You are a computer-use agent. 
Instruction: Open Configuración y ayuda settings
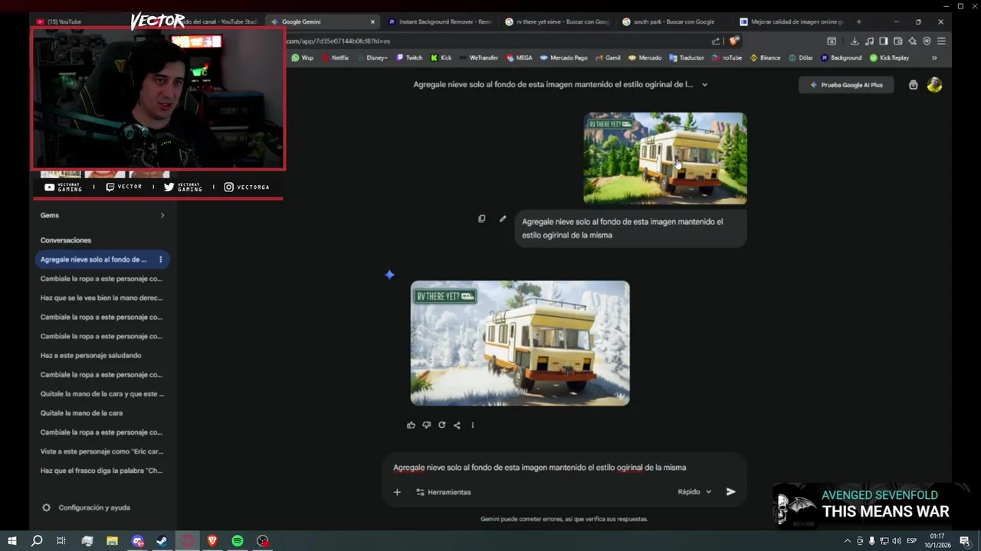(87, 507)
